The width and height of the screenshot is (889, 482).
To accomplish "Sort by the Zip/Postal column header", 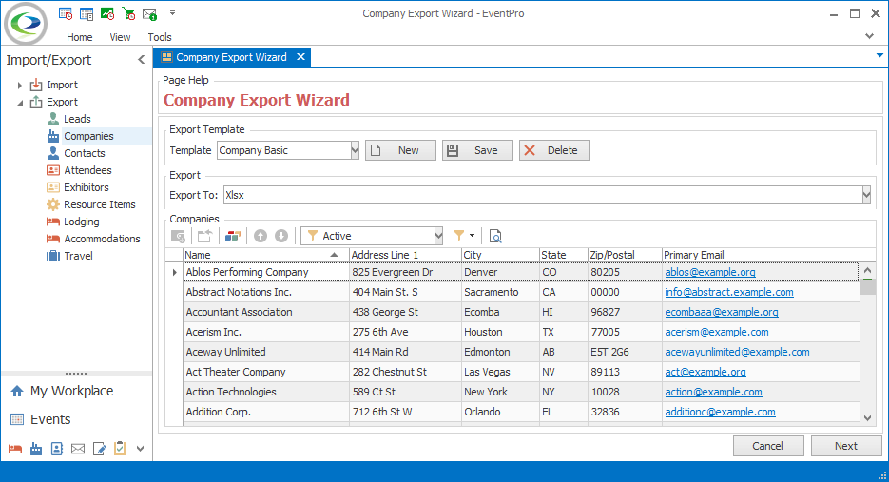I will pyautogui.click(x=625, y=255).
